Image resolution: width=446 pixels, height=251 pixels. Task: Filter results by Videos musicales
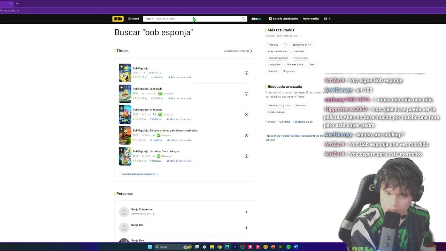point(278,51)
